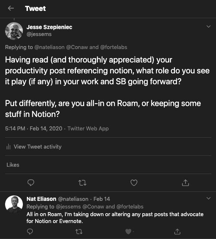Retweet Nat Eliason's reply
216x239 pixels.
79,232
